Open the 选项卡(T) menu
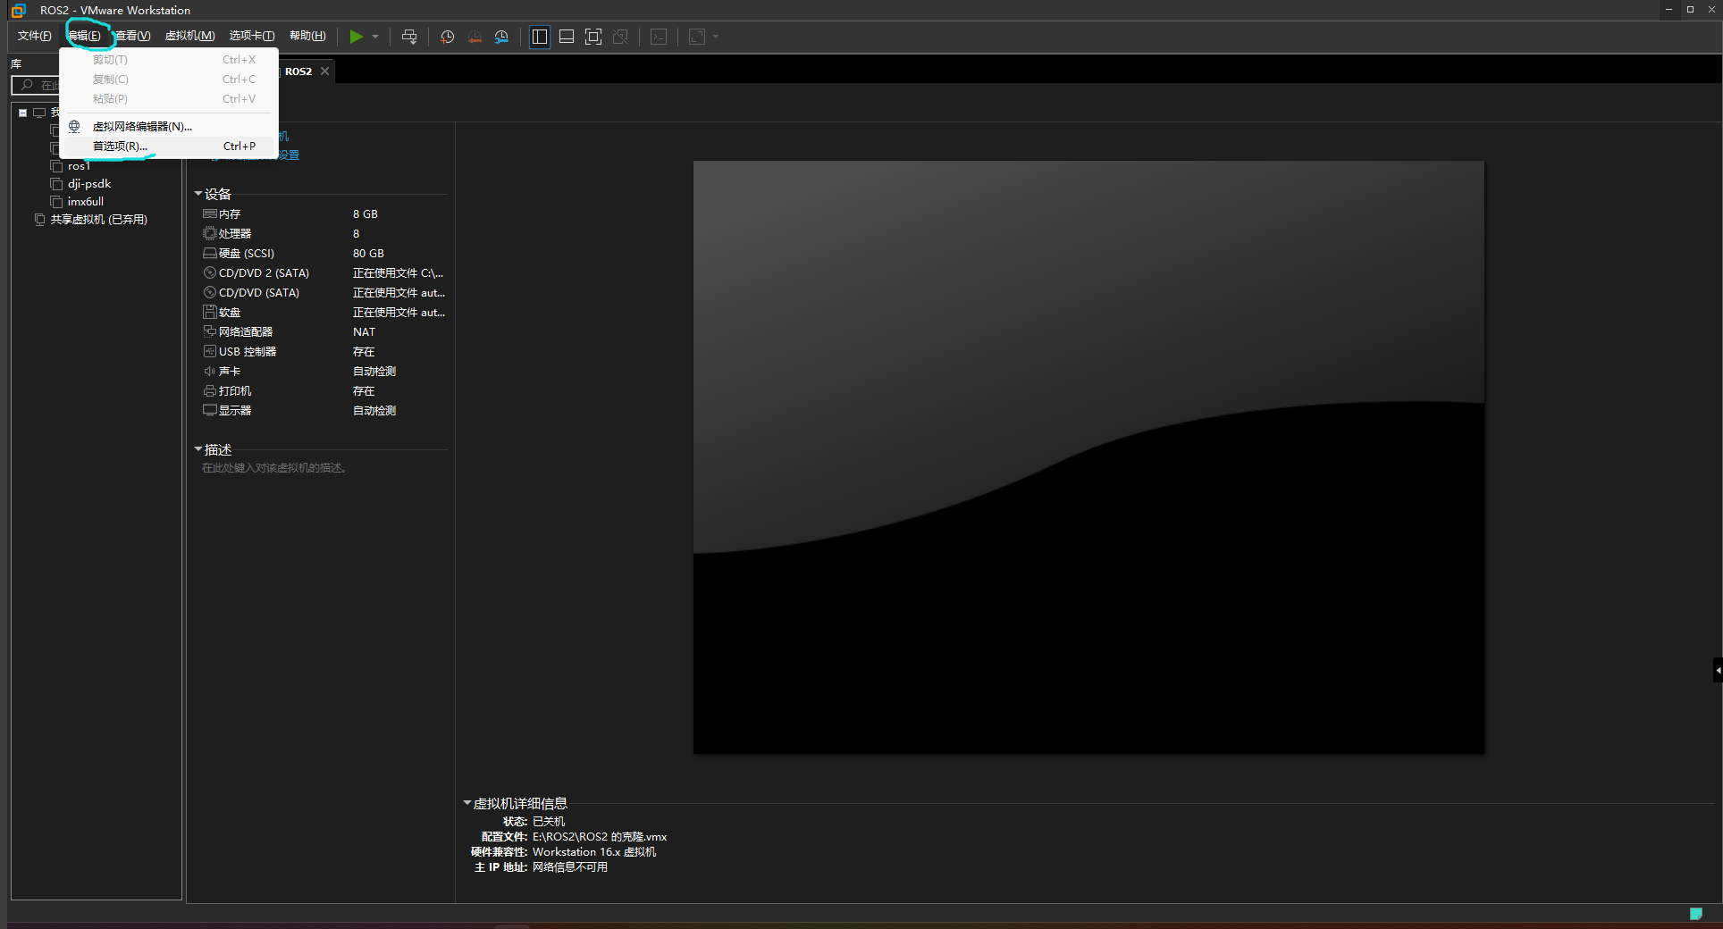The height and width of the screenshot is (929, 1723). 252,36
